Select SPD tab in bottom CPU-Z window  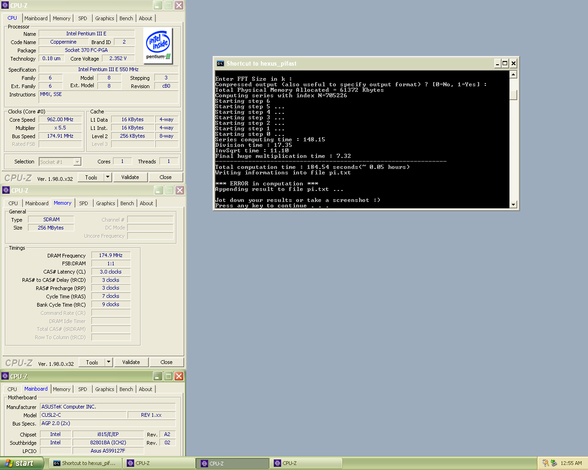point(83,389)
